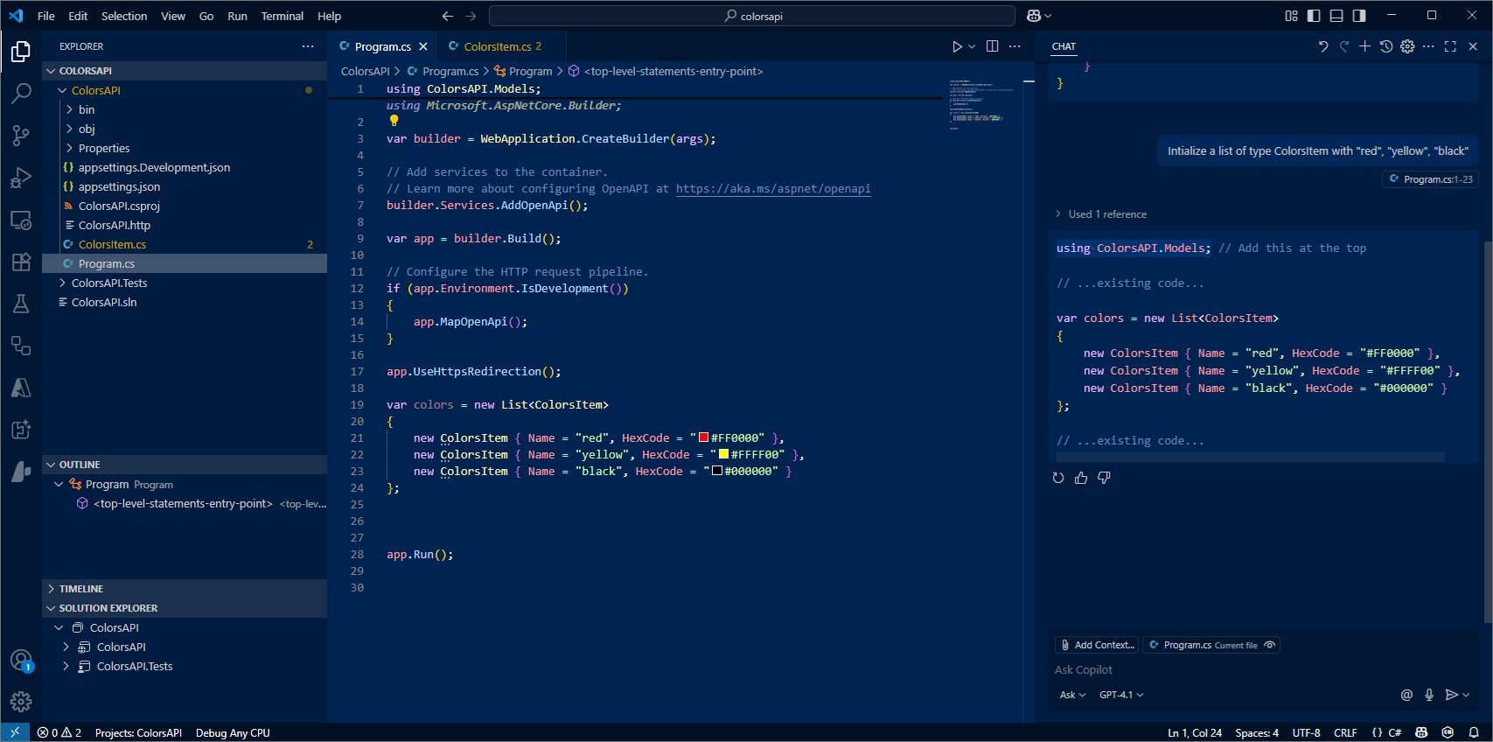Toggle the secondary side bar
The width and height of the screenshot is (1493, 742).
coord(1359,16)
